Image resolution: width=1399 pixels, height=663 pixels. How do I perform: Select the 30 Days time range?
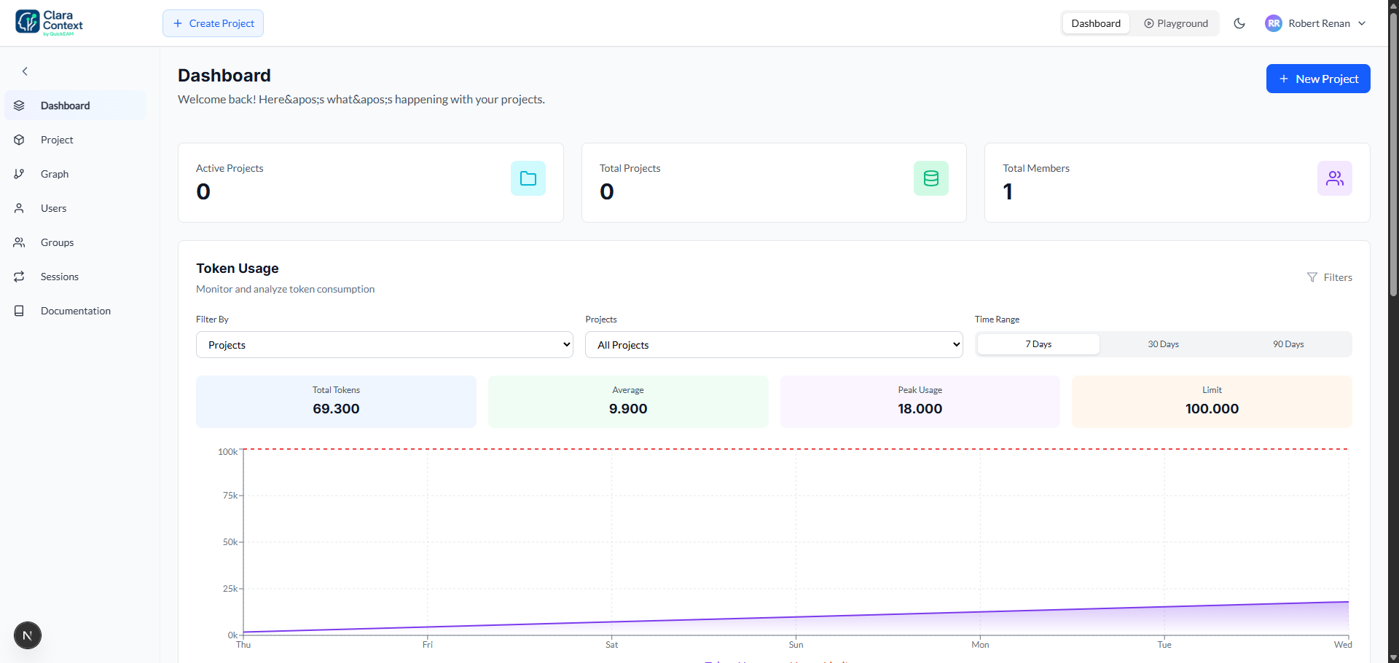click(x=1162, y=344)
